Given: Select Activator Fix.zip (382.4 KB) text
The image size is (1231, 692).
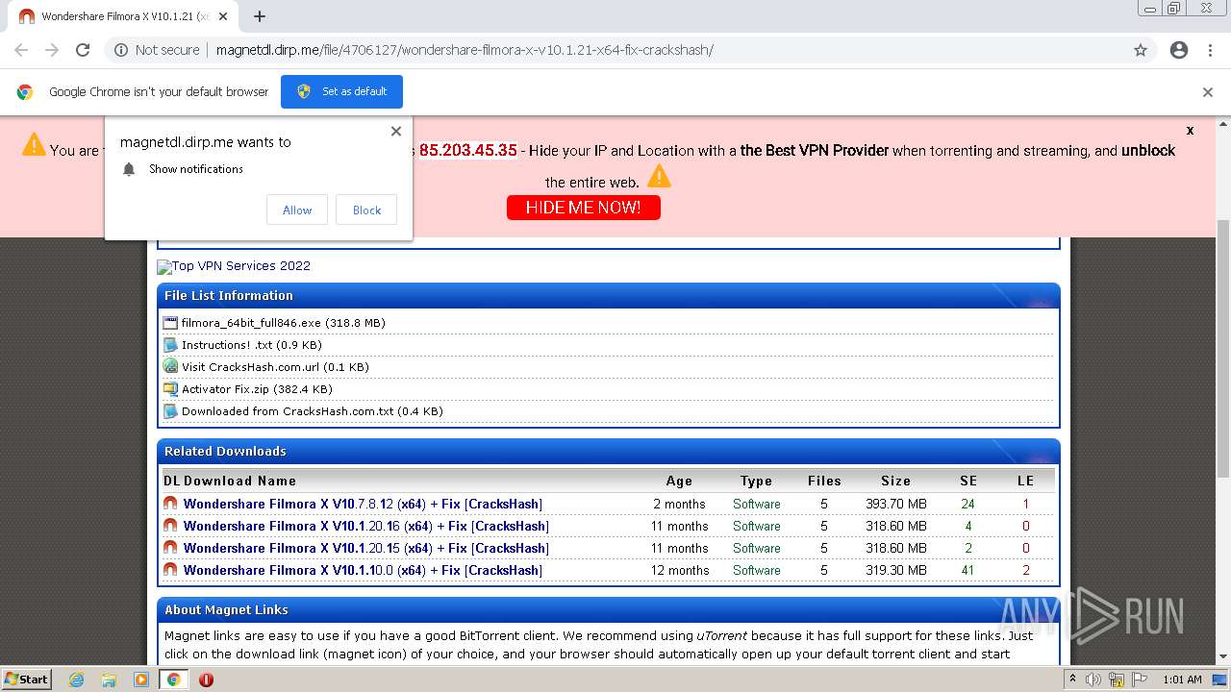Looking at the screenshot, I should coord(257,389).
